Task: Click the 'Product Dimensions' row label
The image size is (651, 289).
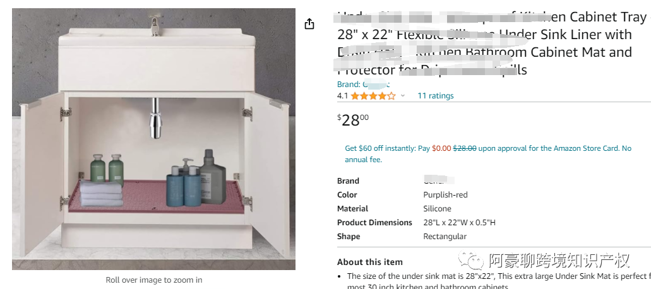Action: [374, 223]
